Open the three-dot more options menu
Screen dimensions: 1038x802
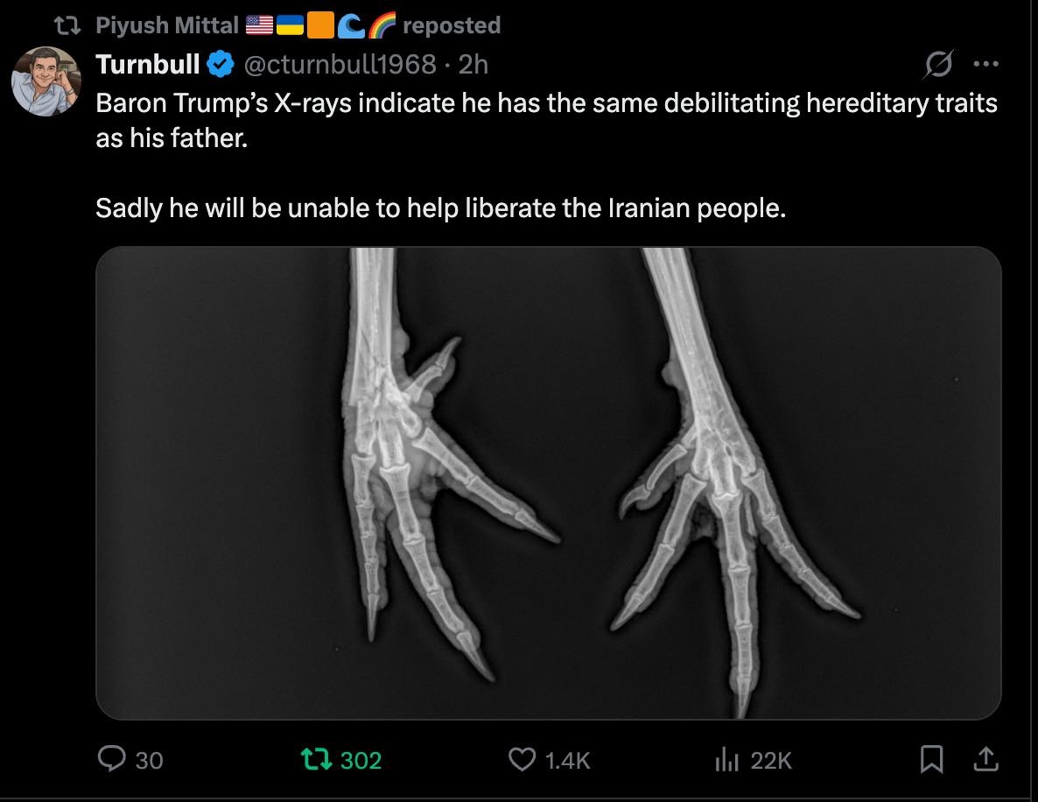pyautogui.click(x=985, y=64)
